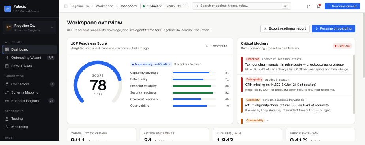Click the Connectors plug icon
This screenshot has height=145, width=365.
pyautogui.click(x=7, y=84)
